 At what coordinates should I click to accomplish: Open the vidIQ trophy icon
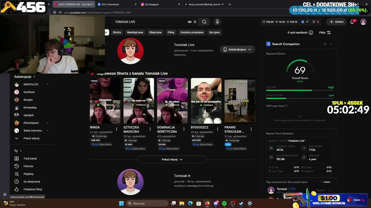tap(313, 22)
